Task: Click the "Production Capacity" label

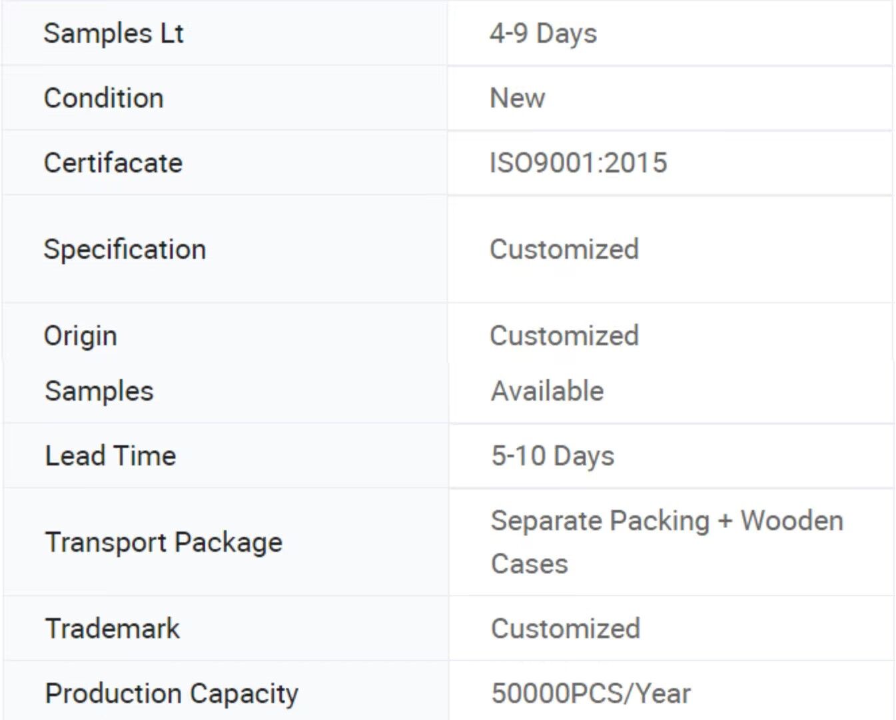Action: tap(171, 693)
